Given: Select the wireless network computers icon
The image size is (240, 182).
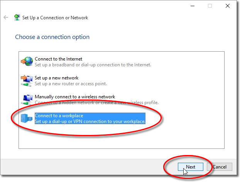Looking at the screenshot, I should (27, 100).
